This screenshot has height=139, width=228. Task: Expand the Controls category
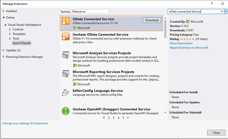pos(10,29)
